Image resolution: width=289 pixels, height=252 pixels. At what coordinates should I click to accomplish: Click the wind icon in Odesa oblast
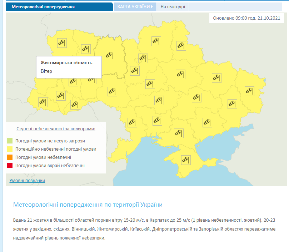coord(133,122)
